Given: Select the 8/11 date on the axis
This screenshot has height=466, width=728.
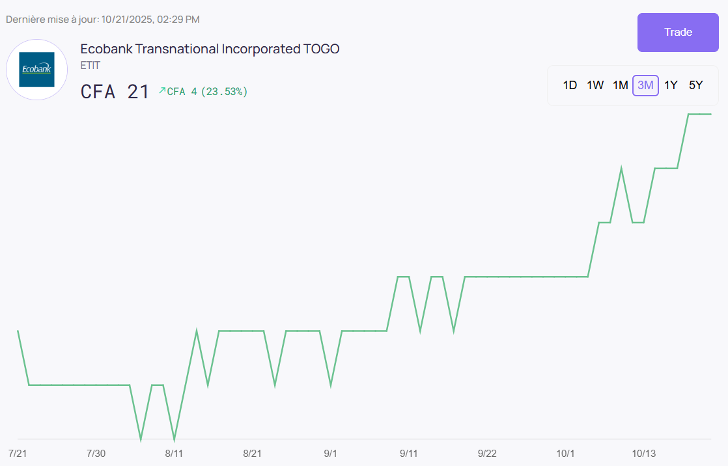Looking at the screenshot, I should (174, 453).
